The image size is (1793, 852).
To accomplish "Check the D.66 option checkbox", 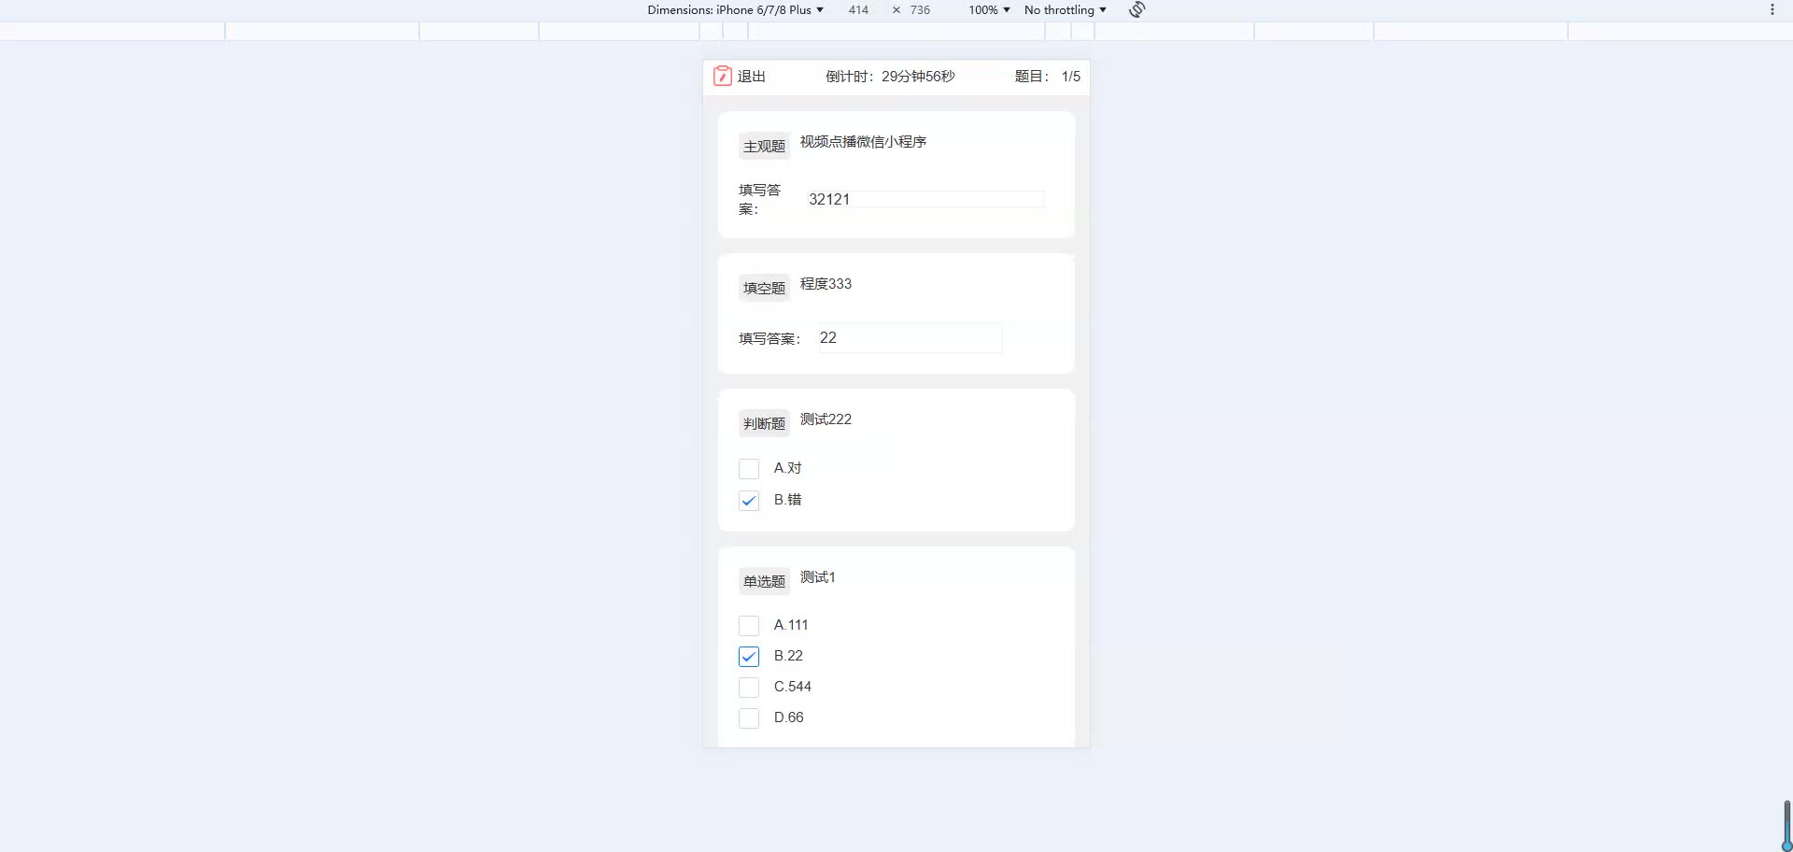I will pyautogui.click(x=749, y=717).
